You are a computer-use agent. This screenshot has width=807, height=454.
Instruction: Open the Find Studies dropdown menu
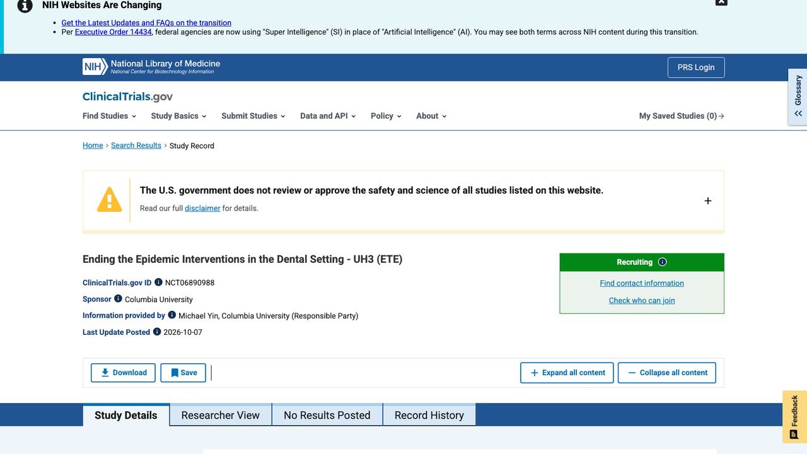(x=110, y=116)
